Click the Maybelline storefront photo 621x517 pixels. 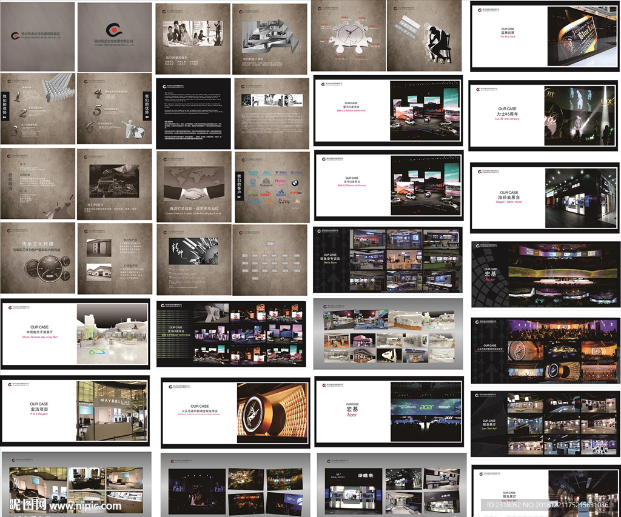click(x=112, y=411)
